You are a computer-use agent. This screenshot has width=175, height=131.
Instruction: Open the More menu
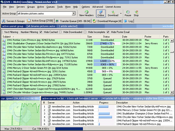(68, 7)
